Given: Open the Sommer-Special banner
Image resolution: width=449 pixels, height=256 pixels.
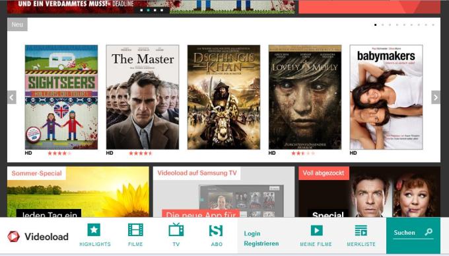Looking at the screenshot, I should (x=78, y=192).
